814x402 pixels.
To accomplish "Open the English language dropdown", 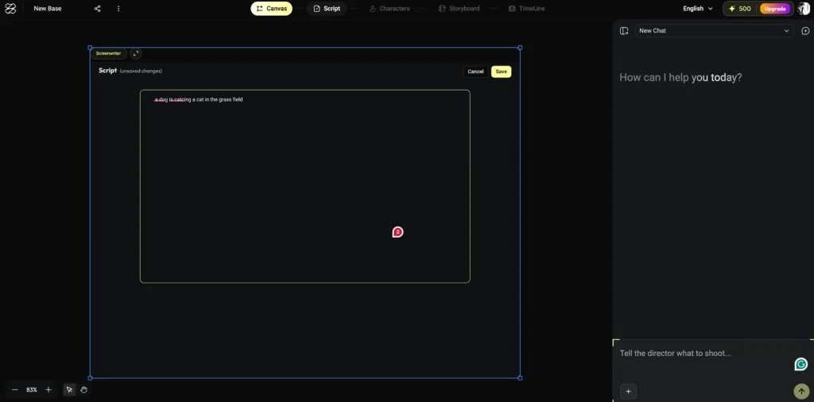I will 698,8.
